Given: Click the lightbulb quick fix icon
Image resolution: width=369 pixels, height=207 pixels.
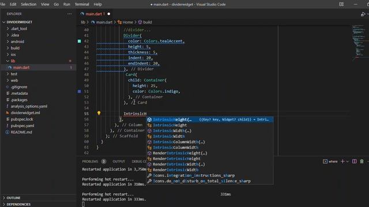Looking at the screenshot, I should coord(99,113).
